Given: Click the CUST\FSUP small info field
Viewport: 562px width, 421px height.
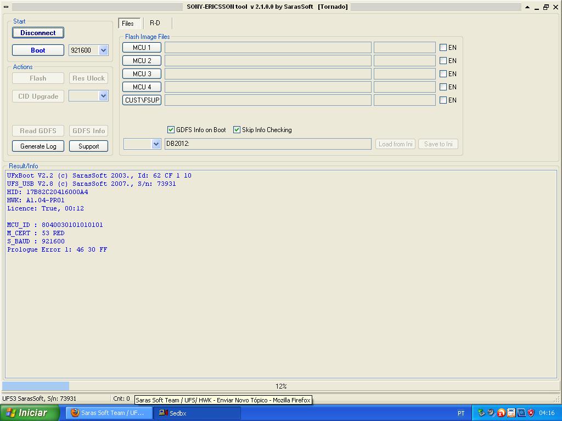Looking at the screenshot, I should point(404,100).
